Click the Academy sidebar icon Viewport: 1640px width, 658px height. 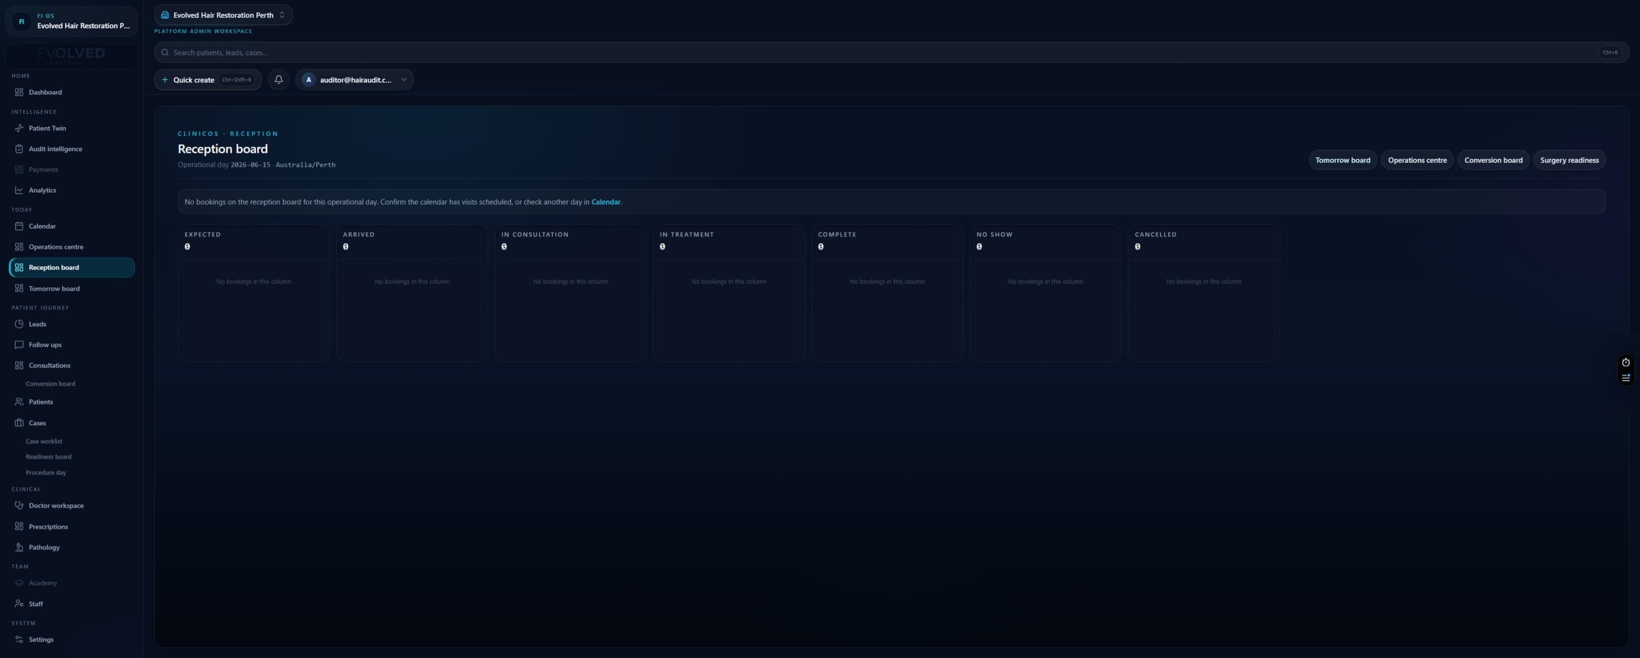(19, 583)
